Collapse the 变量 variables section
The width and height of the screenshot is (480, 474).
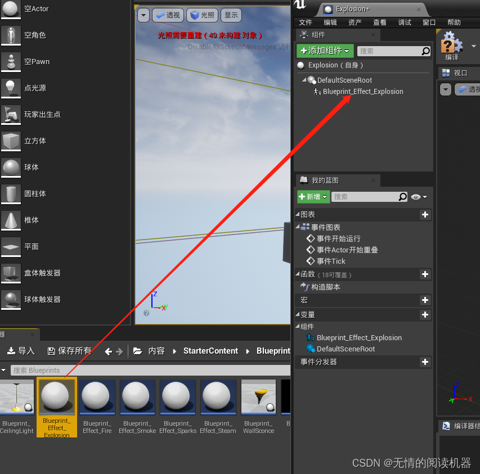pos(298,314)
